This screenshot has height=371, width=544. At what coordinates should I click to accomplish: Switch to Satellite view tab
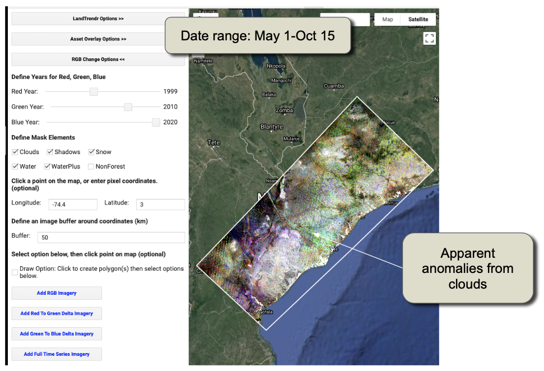click(x=418, y=19)
